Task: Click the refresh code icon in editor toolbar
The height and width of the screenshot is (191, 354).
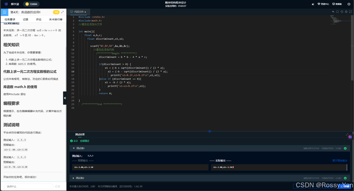Action: point(338,12)
